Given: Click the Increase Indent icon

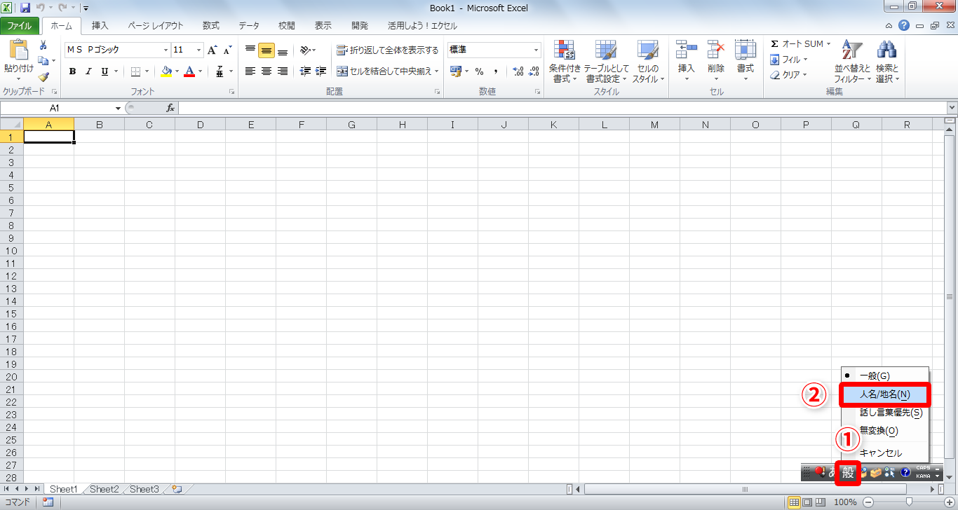Looking at the screenshot, I should coord(321,71).
